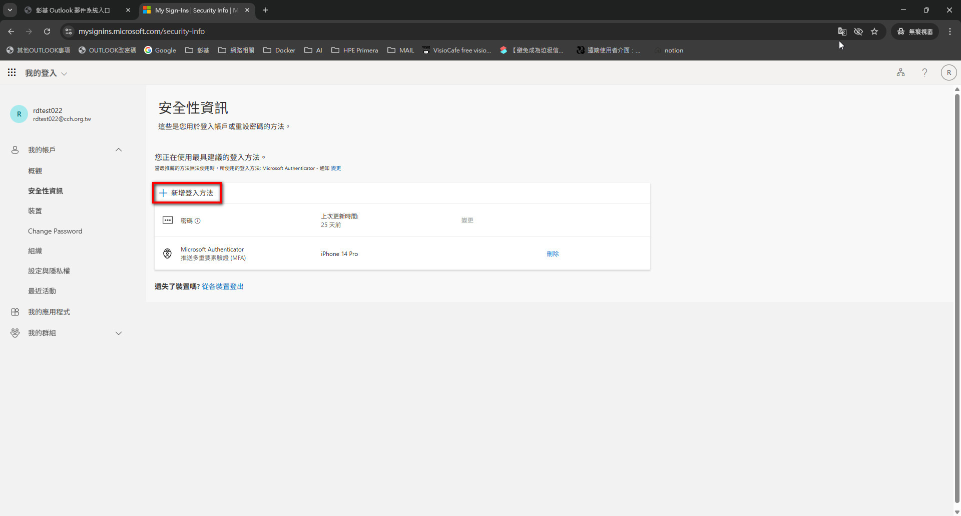
Task: Open the app launcher waffle icon
Action: 12,73
